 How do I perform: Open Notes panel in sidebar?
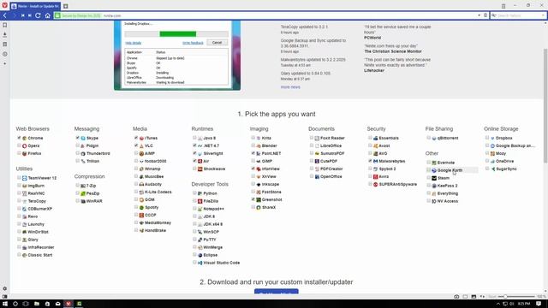(x=4, y=44)
